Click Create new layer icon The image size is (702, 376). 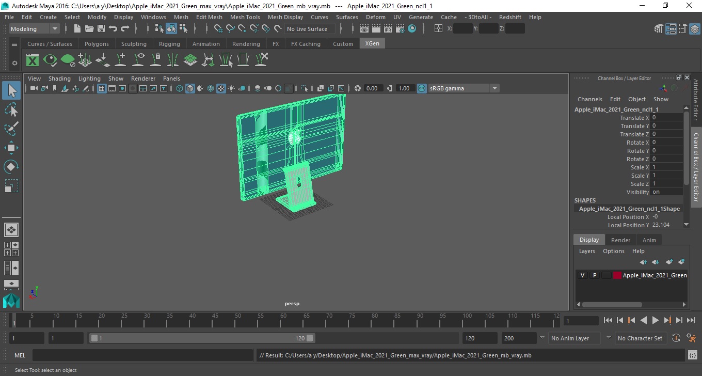pyautogui.click(x=669, y=262)
